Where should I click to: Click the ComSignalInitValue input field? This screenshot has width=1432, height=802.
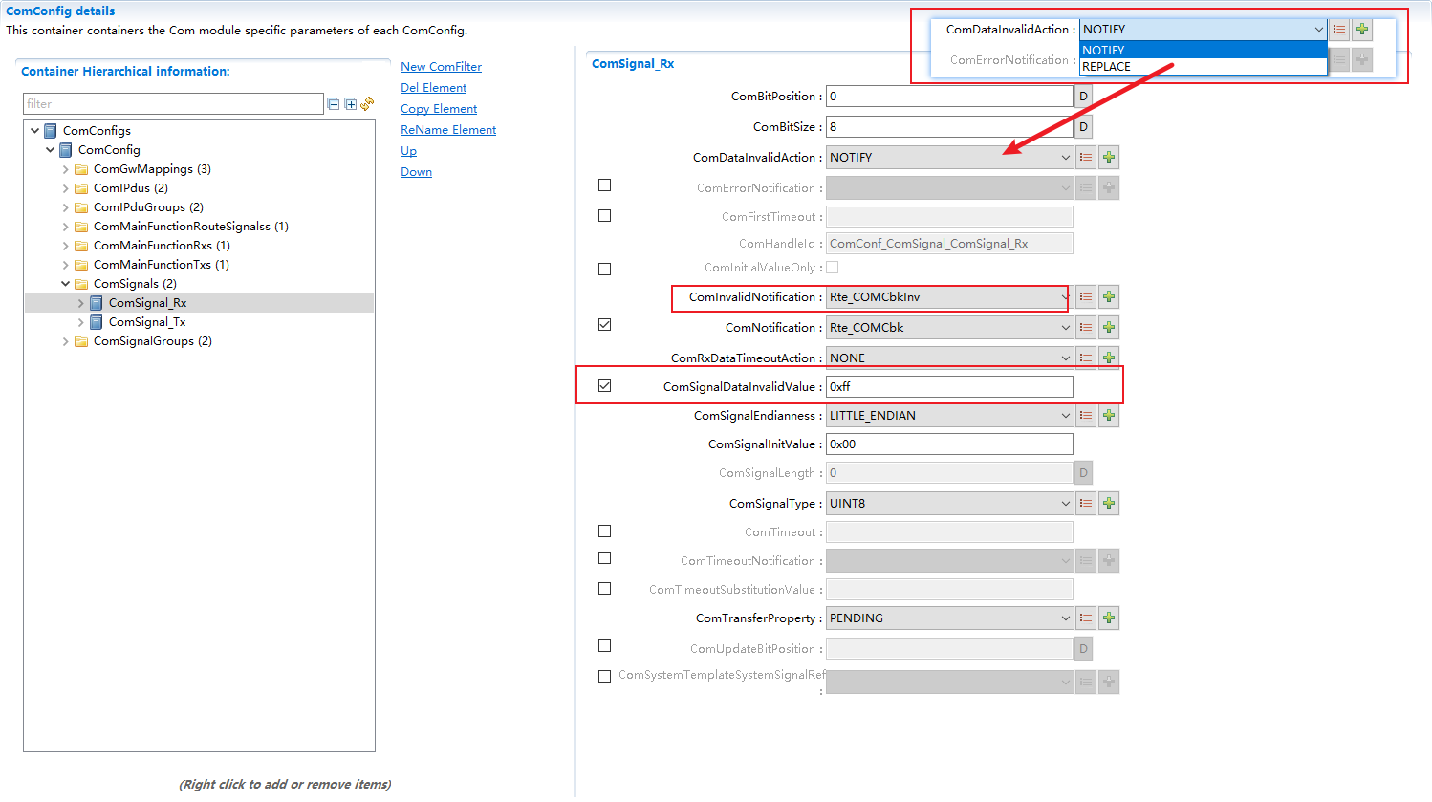click(x=948, y=444)
